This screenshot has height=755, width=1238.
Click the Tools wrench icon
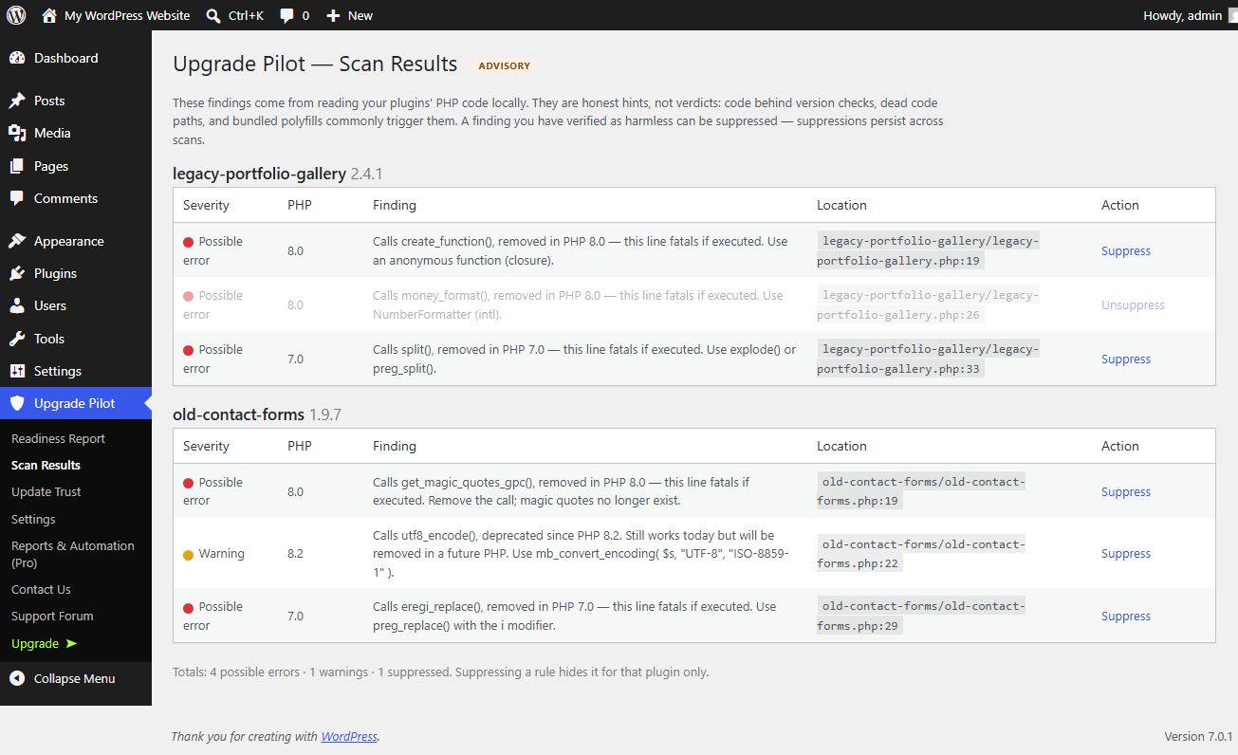pos(17,339)
